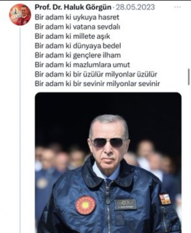Open the three-dot more options menu

pos(177,7)
